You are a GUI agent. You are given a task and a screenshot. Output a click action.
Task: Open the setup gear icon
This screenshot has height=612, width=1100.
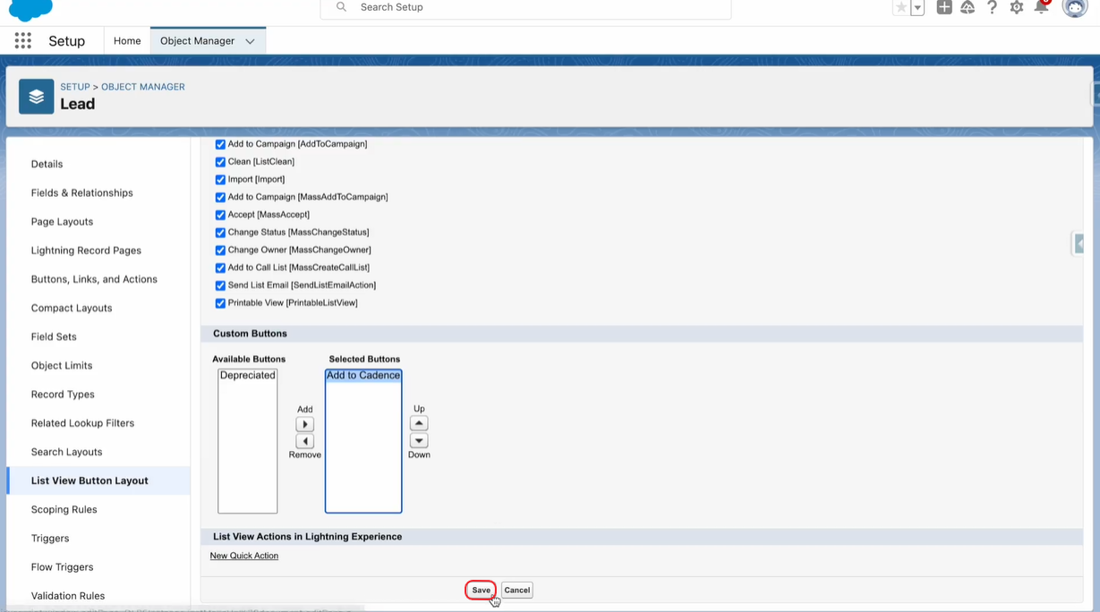tap(1017, 7)
